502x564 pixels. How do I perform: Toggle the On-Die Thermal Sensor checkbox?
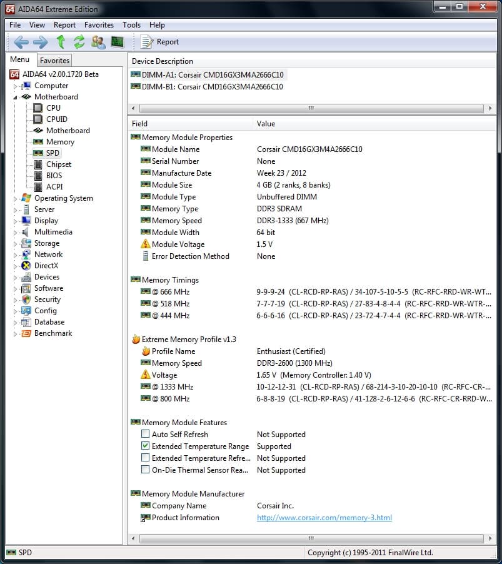tap(145, 470)
